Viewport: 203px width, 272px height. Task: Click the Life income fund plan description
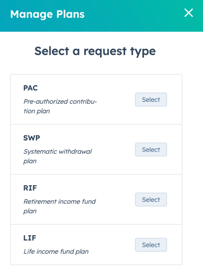(x=56, y=252)
